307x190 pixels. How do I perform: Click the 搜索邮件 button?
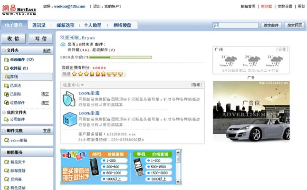coord(271,25)
